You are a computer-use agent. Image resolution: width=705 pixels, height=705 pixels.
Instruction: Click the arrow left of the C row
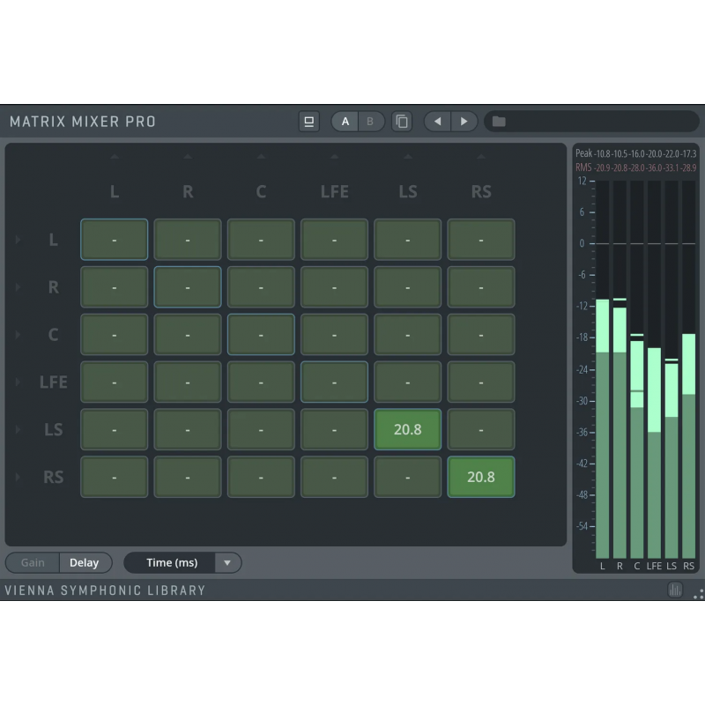coord(18,335)
